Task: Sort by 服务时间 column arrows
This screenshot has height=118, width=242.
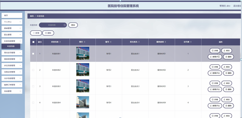Action: coord(165,42)
